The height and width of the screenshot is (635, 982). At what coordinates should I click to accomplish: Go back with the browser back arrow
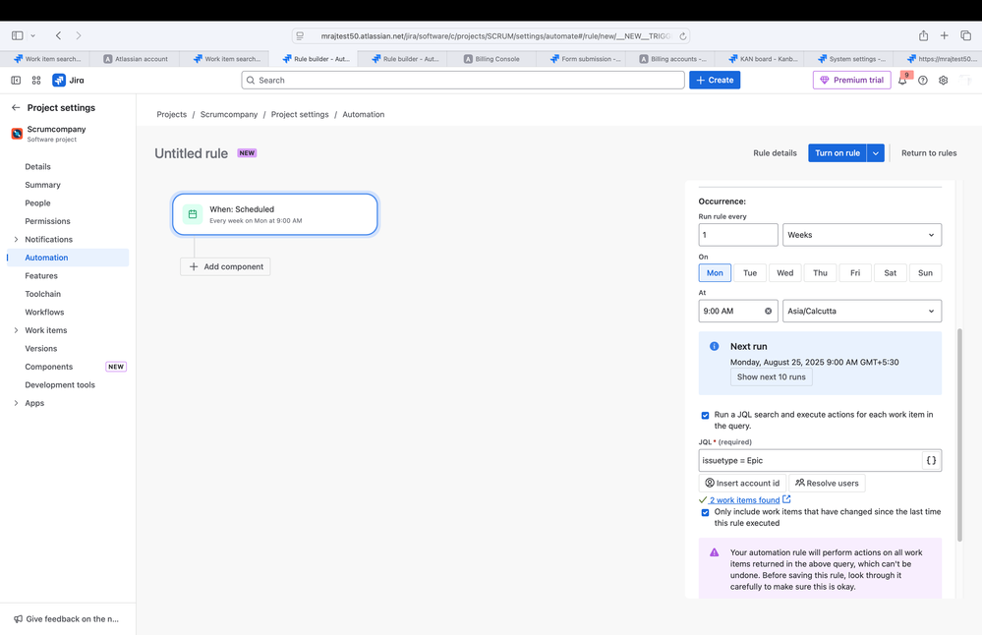[58, 35]
